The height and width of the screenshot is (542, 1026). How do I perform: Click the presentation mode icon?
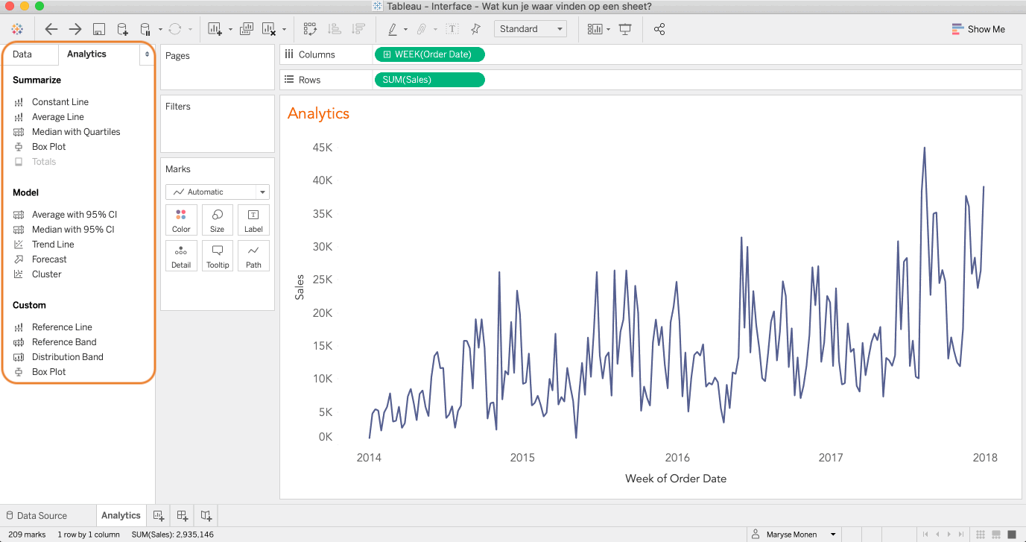click(624, 29)
